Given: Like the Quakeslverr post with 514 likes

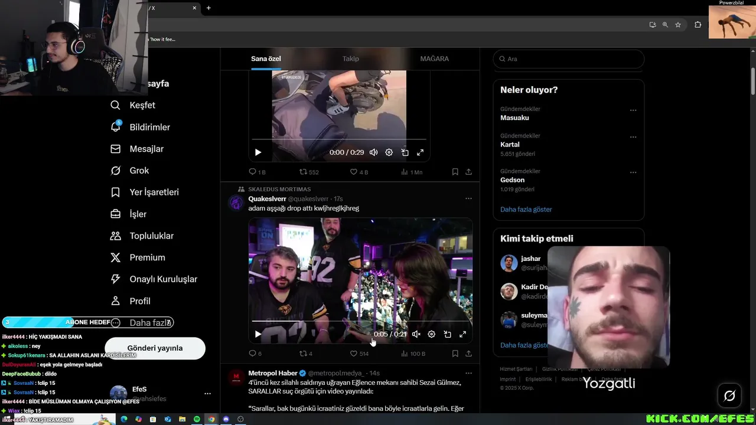Looking at the screenshot, I should coord(359,354).
